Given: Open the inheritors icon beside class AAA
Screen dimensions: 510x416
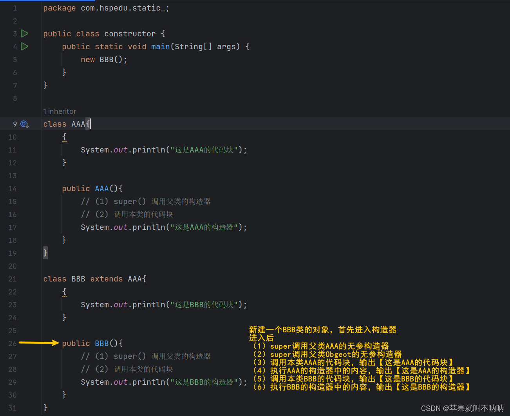Looking at the screenshot, I should coord(24,124).
